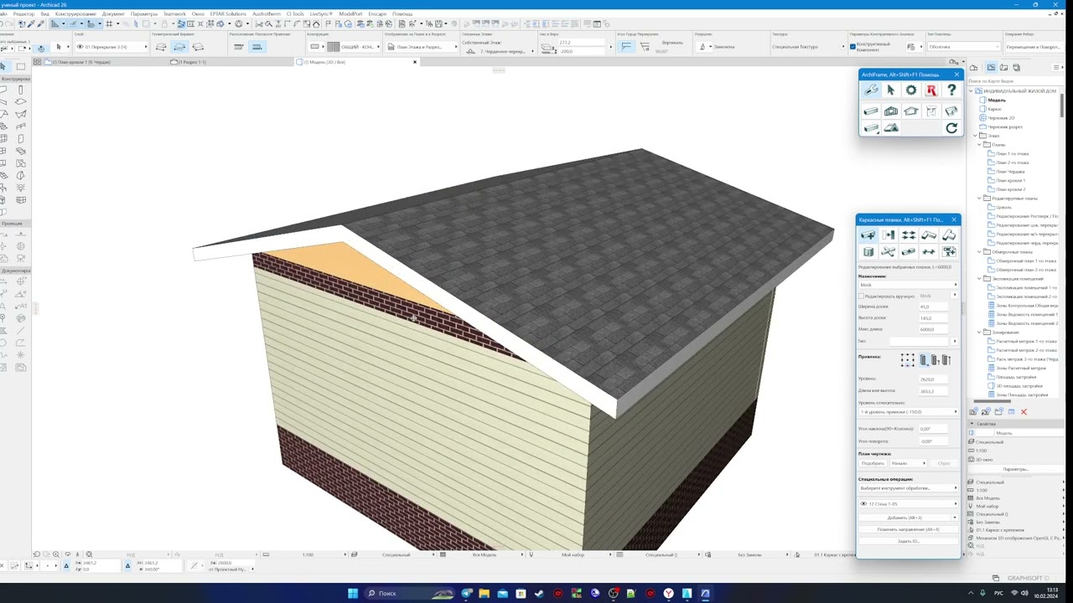
Task: Select the anchor points grid icon next to Привязка
Action: 908,360
